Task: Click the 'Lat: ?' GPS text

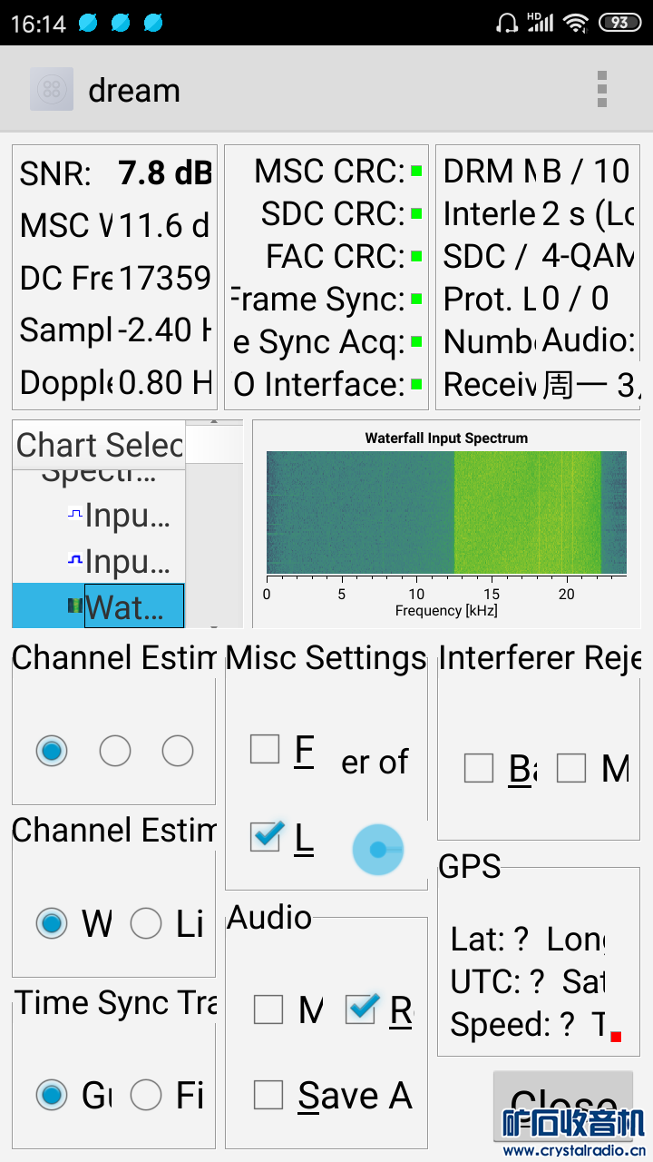Action: 491,939
